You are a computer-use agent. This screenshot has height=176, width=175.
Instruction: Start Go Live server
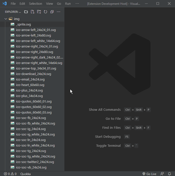click(x=149, y=174)
